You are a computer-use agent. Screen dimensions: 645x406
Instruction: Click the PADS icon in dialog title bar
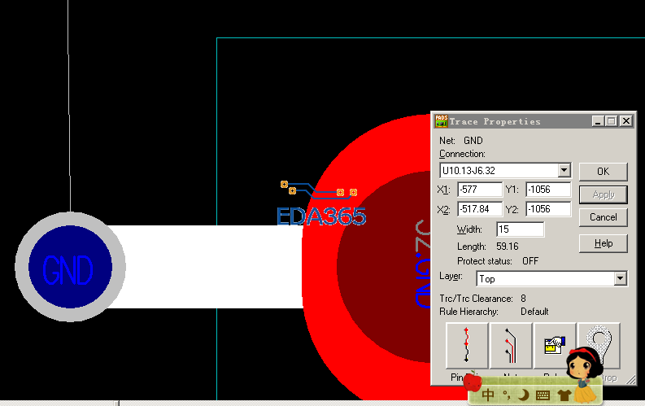coord(441,121)
